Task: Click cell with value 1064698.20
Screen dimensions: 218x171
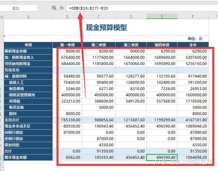Action: pyautogui.click(x=193, y=157)
